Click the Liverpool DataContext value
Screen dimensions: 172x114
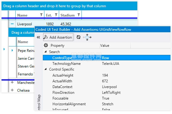109,87
